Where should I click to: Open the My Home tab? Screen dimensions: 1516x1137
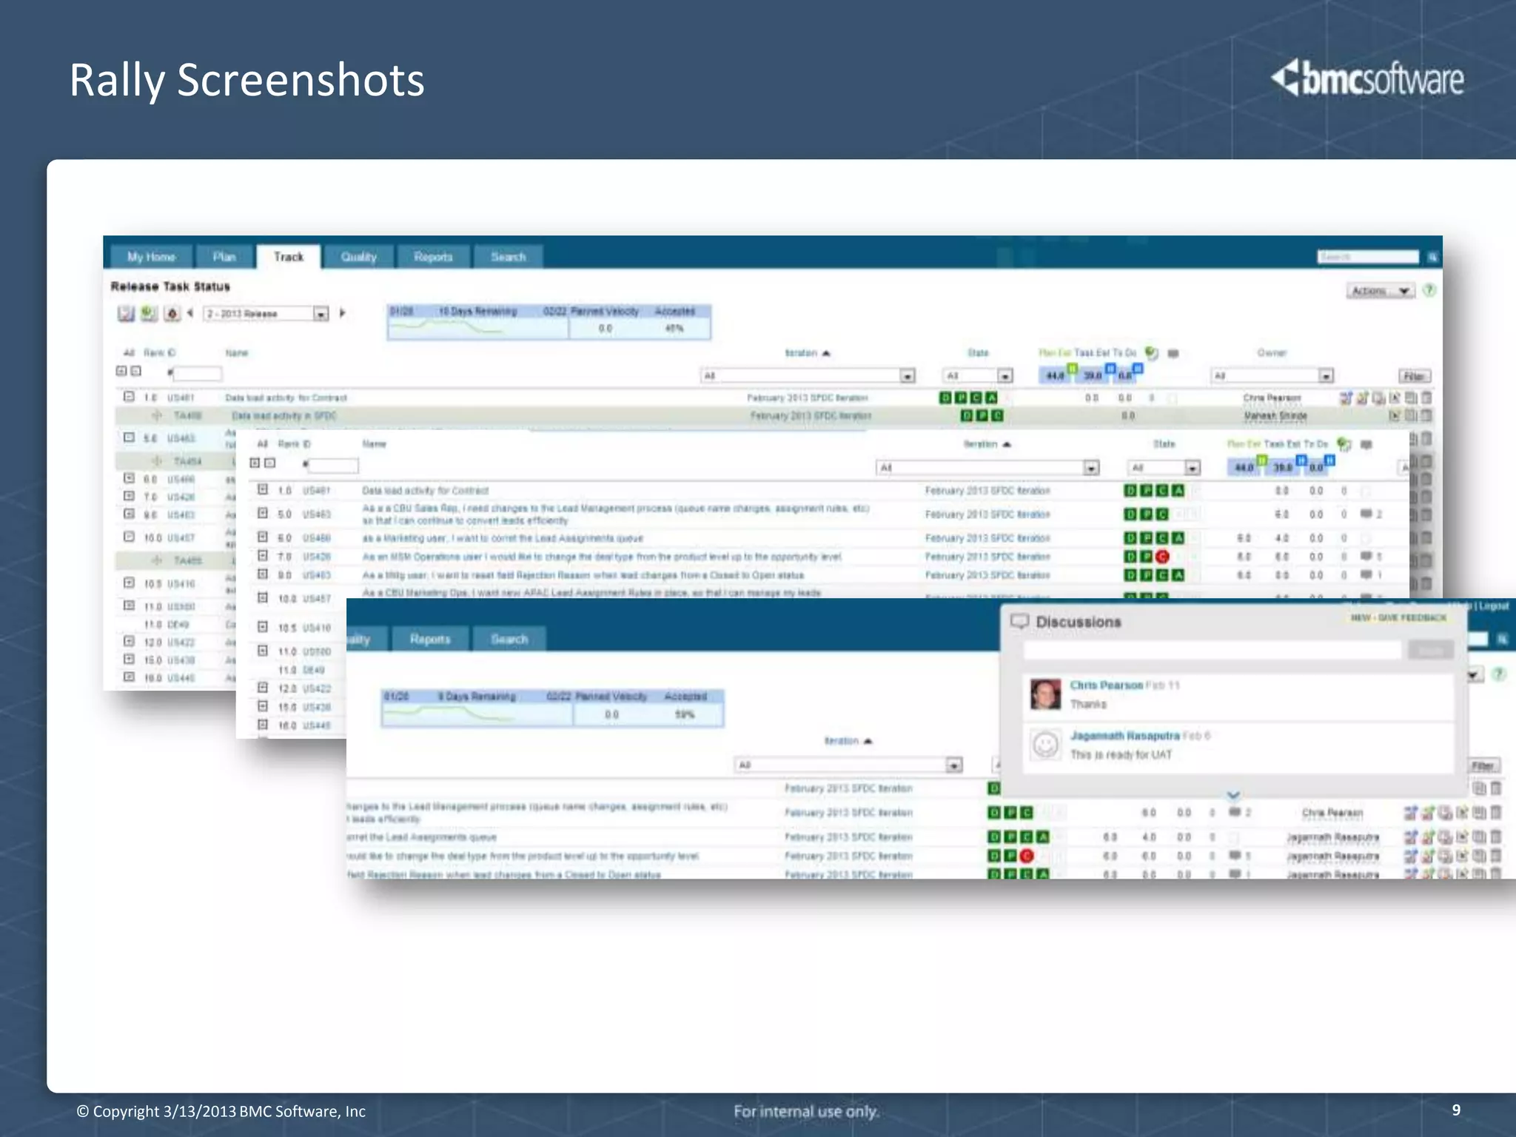coord(151,257)
